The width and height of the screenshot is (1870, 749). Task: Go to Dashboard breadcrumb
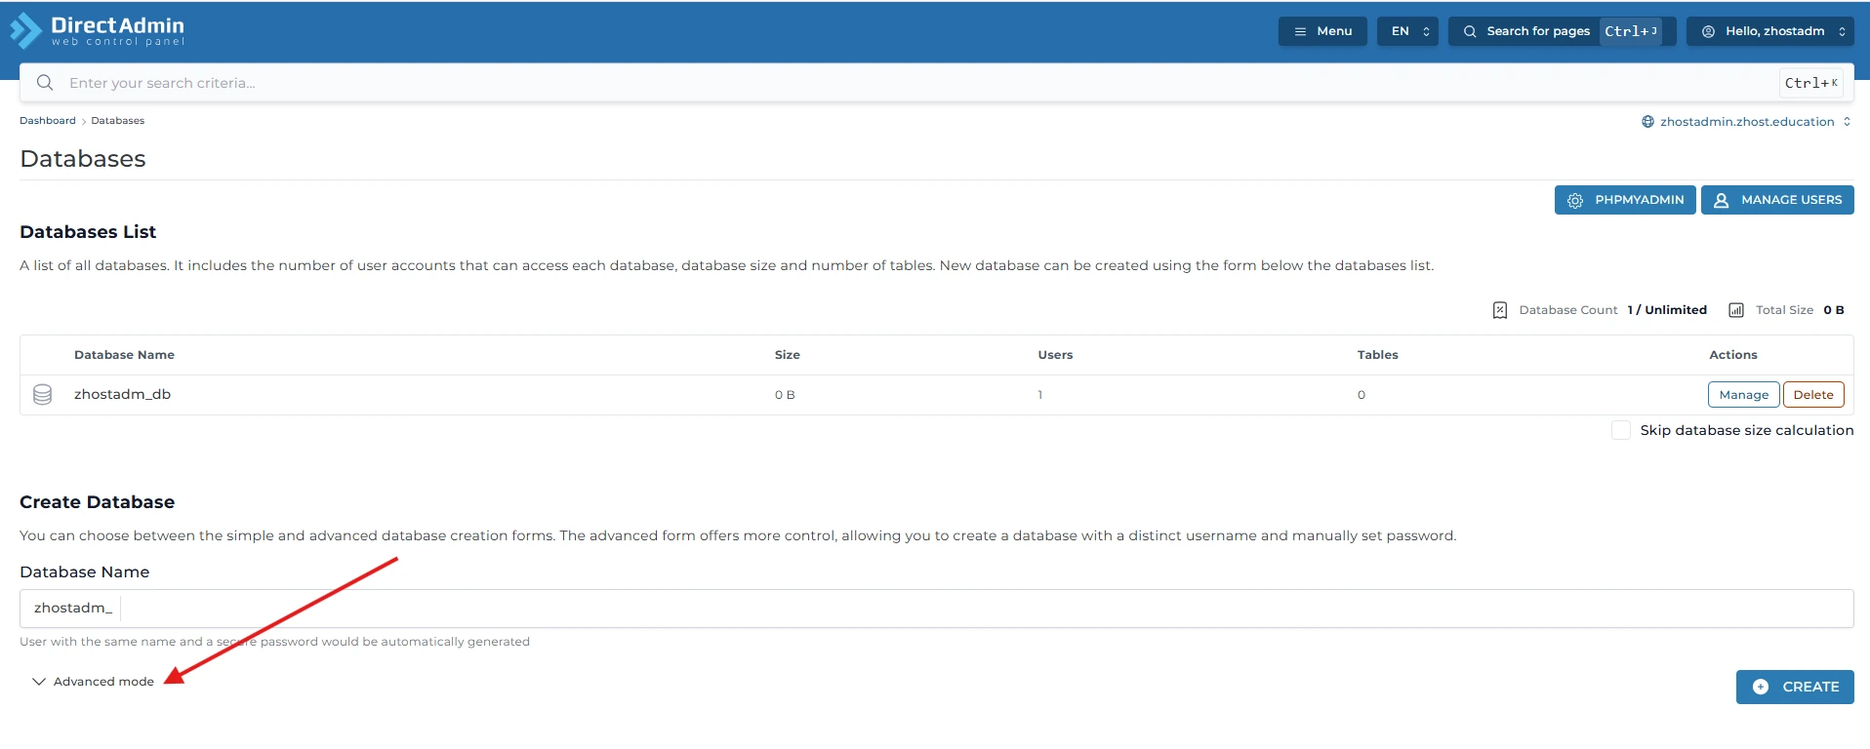[48, 121]
